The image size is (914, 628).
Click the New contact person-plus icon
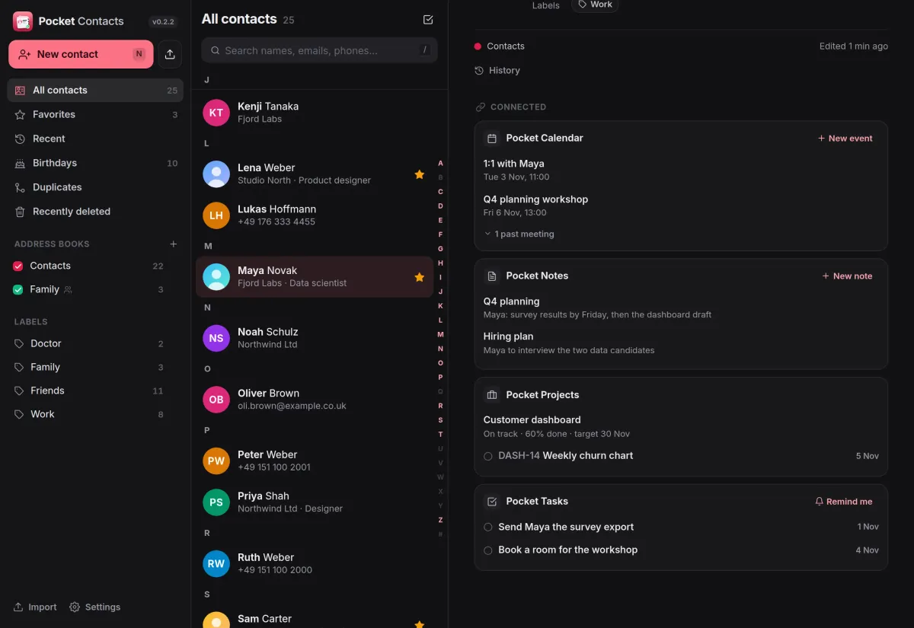pyautogui.click(x=24, y=55)
